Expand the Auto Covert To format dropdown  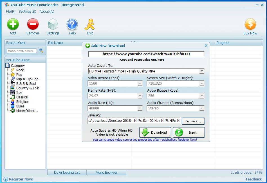pos(202,71)
